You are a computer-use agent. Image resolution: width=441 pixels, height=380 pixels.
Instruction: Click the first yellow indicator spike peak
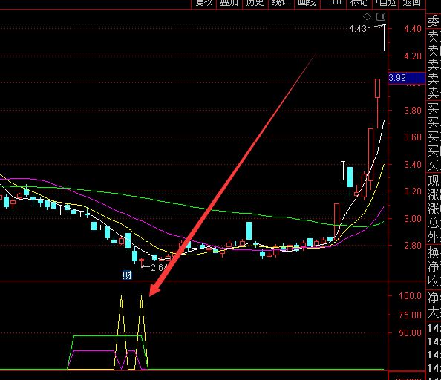point(121,296)
